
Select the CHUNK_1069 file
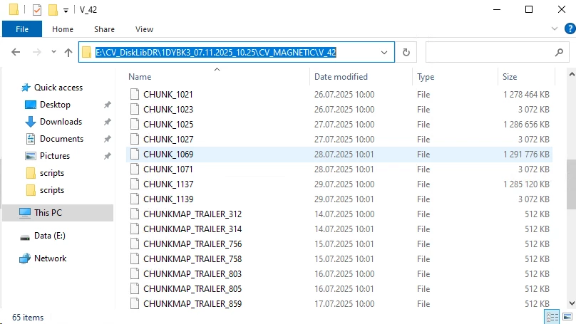[x=339, y=155]
